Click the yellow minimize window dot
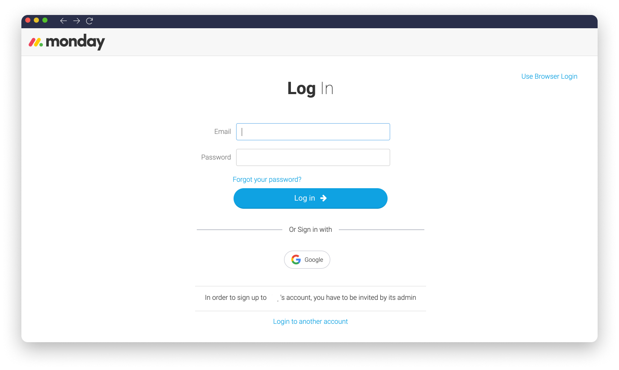The height and width of the screenshot is (370, 619). (x=36, y=20)
